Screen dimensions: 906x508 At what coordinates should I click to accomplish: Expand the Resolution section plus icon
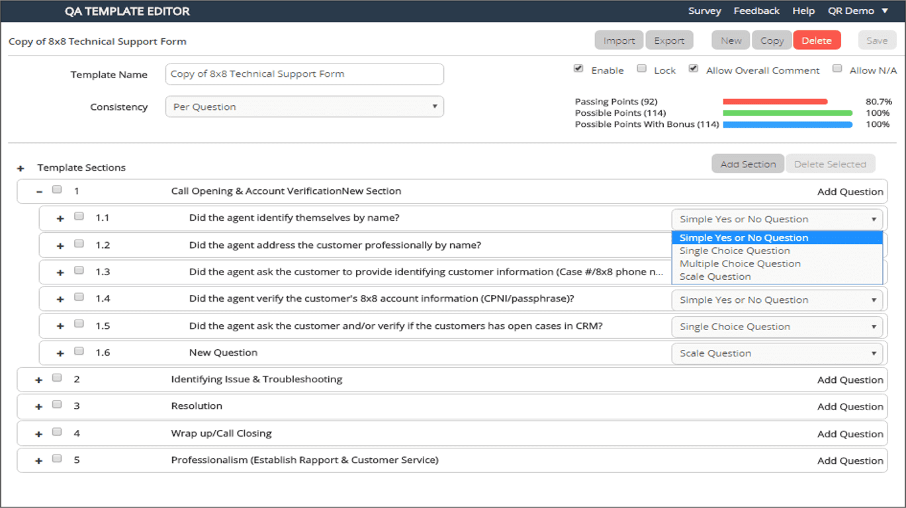(39, 407)
